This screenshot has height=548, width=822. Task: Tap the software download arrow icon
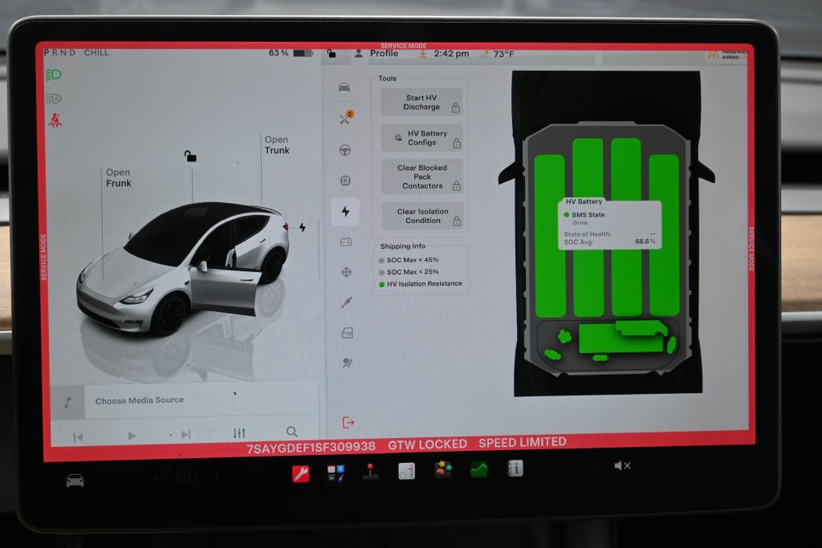[x=422, y=54]
